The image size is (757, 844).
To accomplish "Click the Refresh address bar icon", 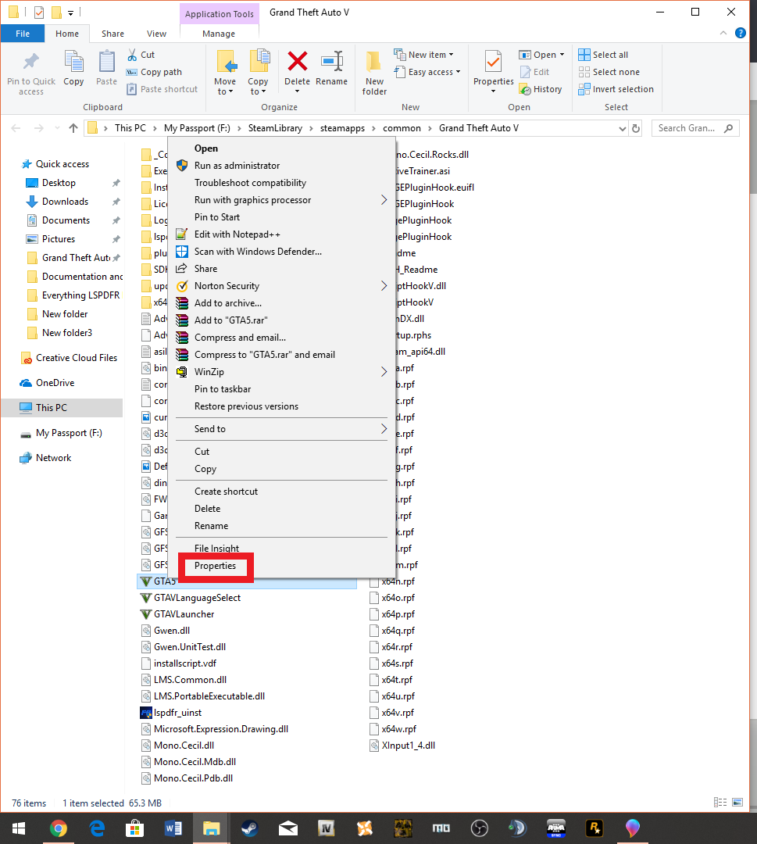I will pos(636,128).
